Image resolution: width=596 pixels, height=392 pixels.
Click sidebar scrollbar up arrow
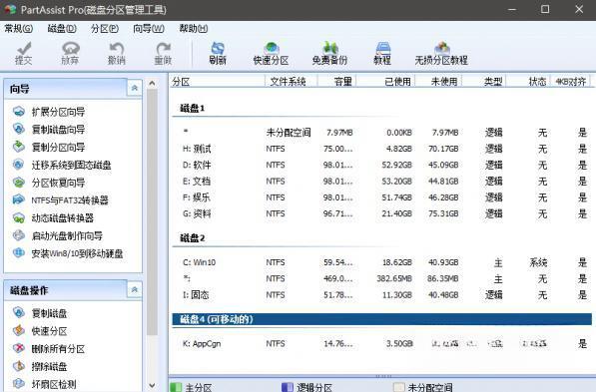(152, 83)
